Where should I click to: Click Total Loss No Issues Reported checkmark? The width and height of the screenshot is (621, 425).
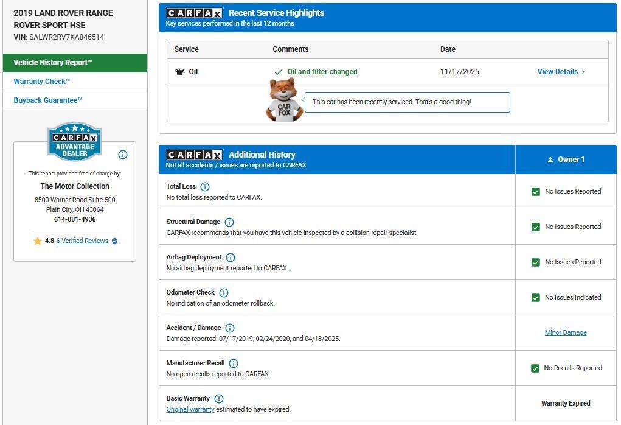[536, 192]
